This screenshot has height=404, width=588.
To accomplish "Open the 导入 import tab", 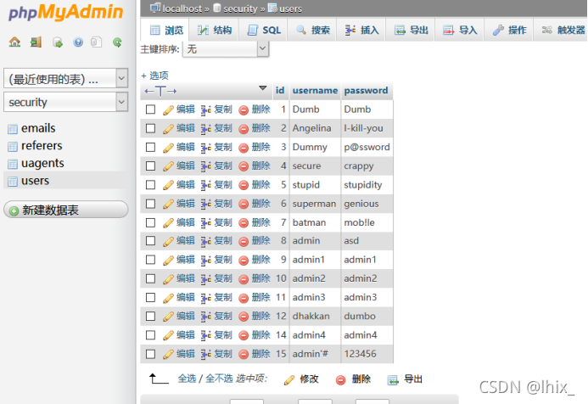I will click(x=460, y=30).
